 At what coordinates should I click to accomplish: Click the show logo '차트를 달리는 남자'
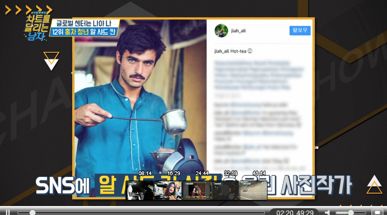(x=37, y=27)
